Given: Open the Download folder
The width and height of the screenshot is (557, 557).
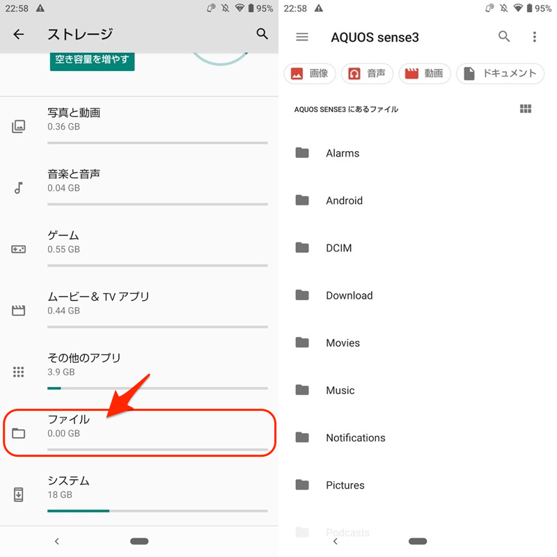Looking at the screenshot, I should tap(349, 295).
